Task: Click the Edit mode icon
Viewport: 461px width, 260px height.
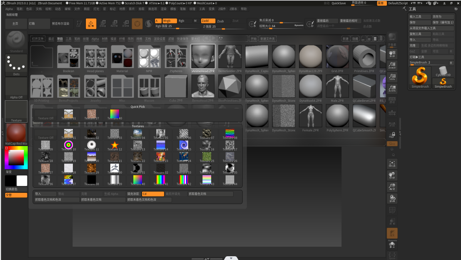Action: [x=79, y=24]
